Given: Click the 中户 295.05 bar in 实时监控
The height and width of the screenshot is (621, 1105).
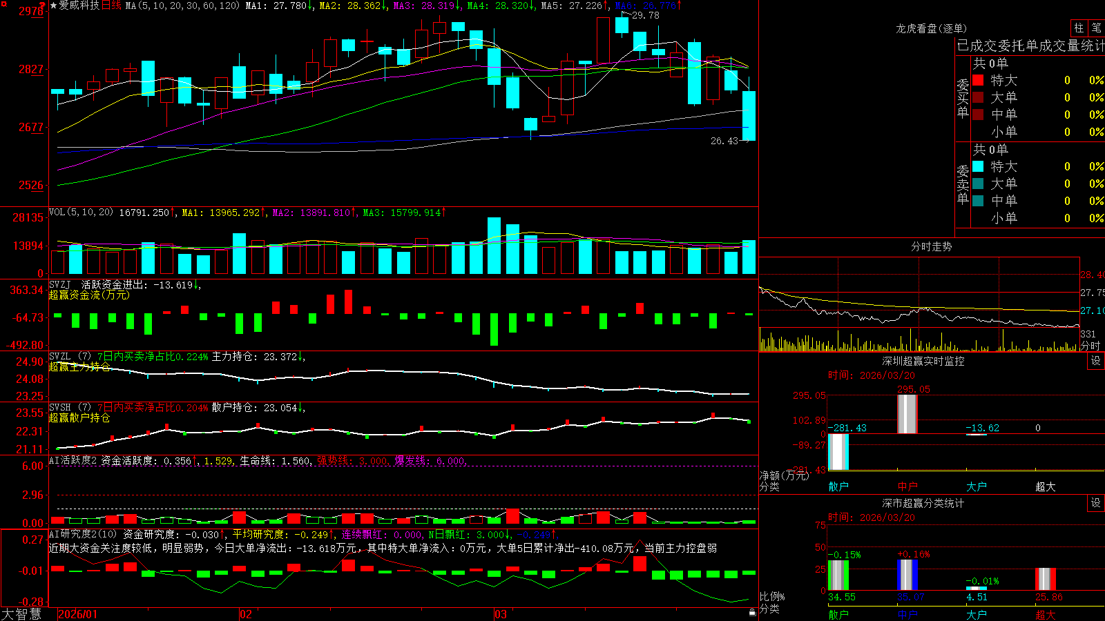Looking at the screenshot, I should click(x=907, y=414).
